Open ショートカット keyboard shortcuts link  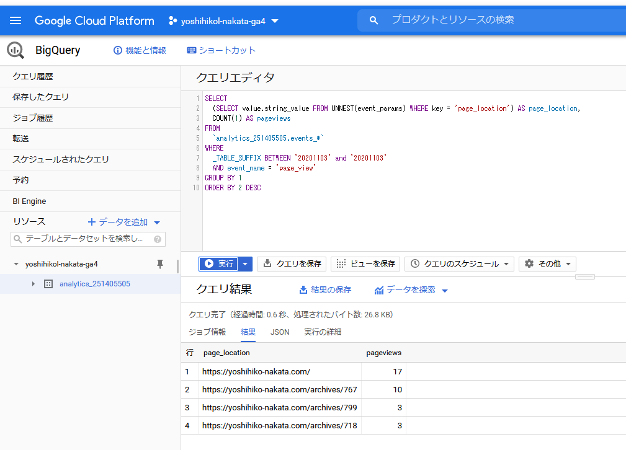pyautogui.click(x=221, y=50)
